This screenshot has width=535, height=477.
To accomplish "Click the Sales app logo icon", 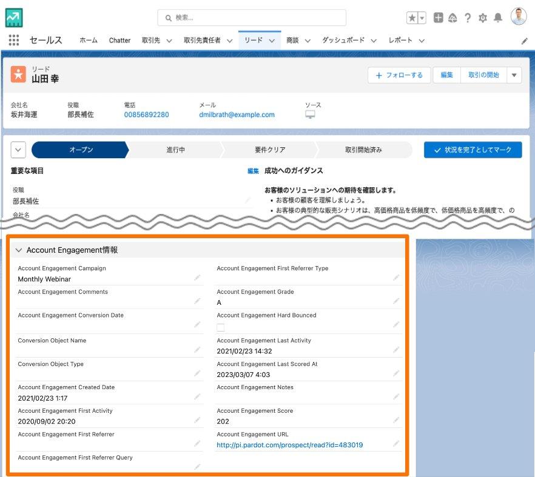I will pos(14,18).
